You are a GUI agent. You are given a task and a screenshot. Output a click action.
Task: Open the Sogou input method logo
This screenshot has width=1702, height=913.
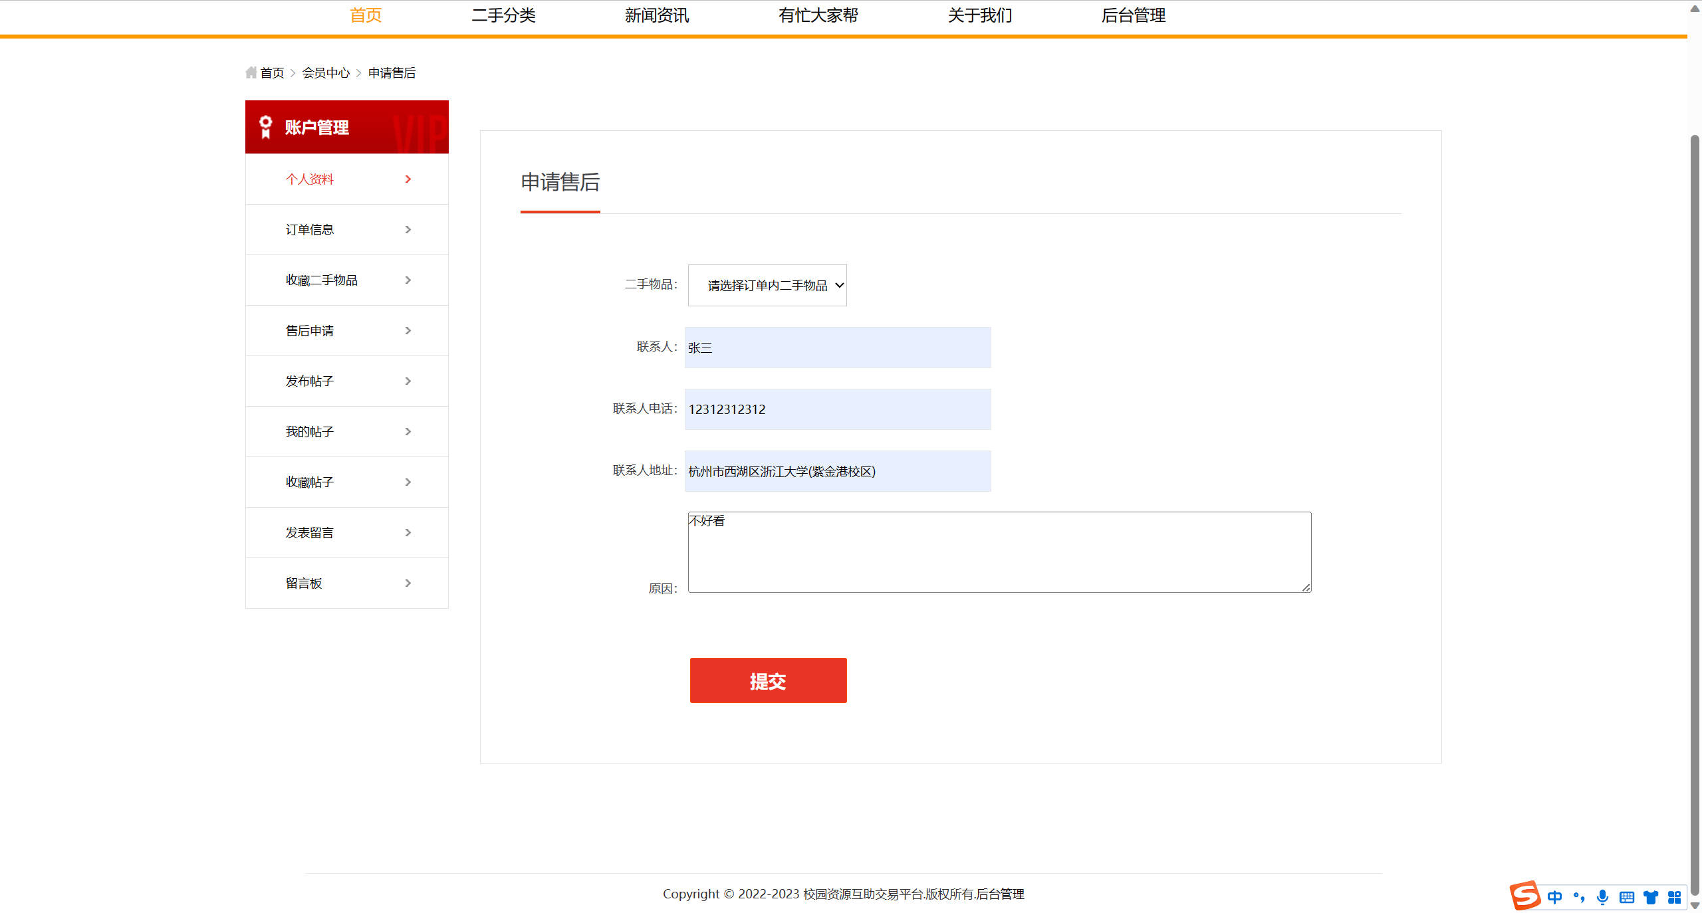[1527, 896]
